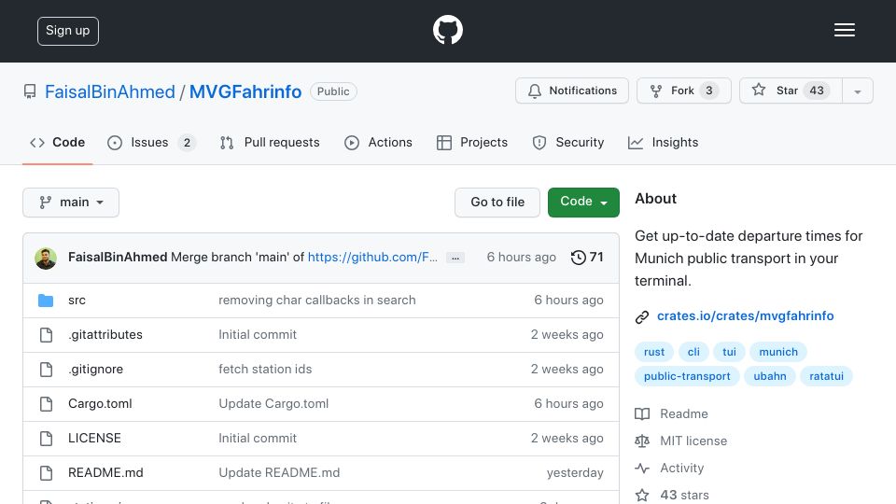This screenshot has width=896, height=504.
Task: Open the crates.io/crates/mvgfahrinfo link
Action: (x=745, y=315)
